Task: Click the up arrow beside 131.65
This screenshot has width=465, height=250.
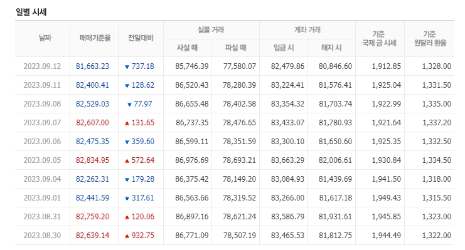Action: coord(127,123)
